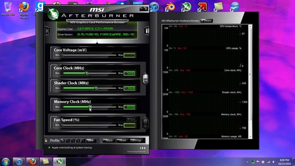The image size is (295, 166).
Task: Open the volume speaker tray icon
Action: [x=274, y=162]
